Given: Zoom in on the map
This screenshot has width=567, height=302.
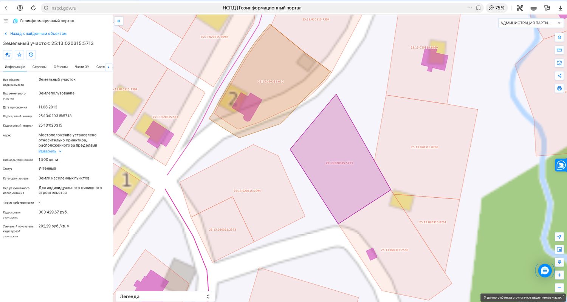Looking at the screenshot, I should click(x=559, y=275).
